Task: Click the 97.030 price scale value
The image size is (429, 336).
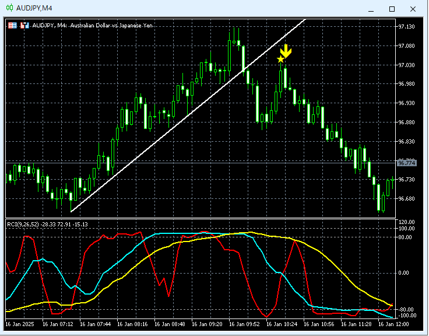Action: pyautogui.click(x=406, y=65)
